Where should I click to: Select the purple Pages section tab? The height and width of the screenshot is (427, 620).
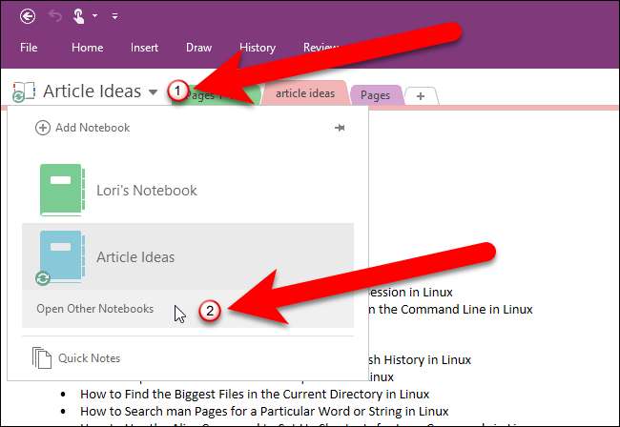tap(375, 95)
